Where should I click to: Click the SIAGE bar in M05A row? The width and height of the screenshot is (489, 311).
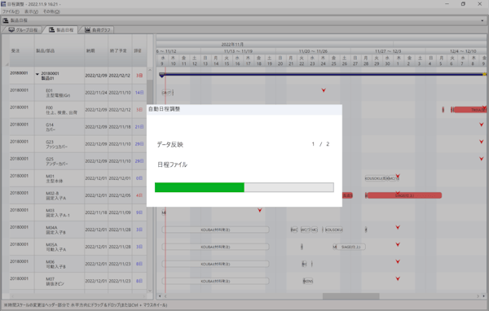[x=350, y=247]
